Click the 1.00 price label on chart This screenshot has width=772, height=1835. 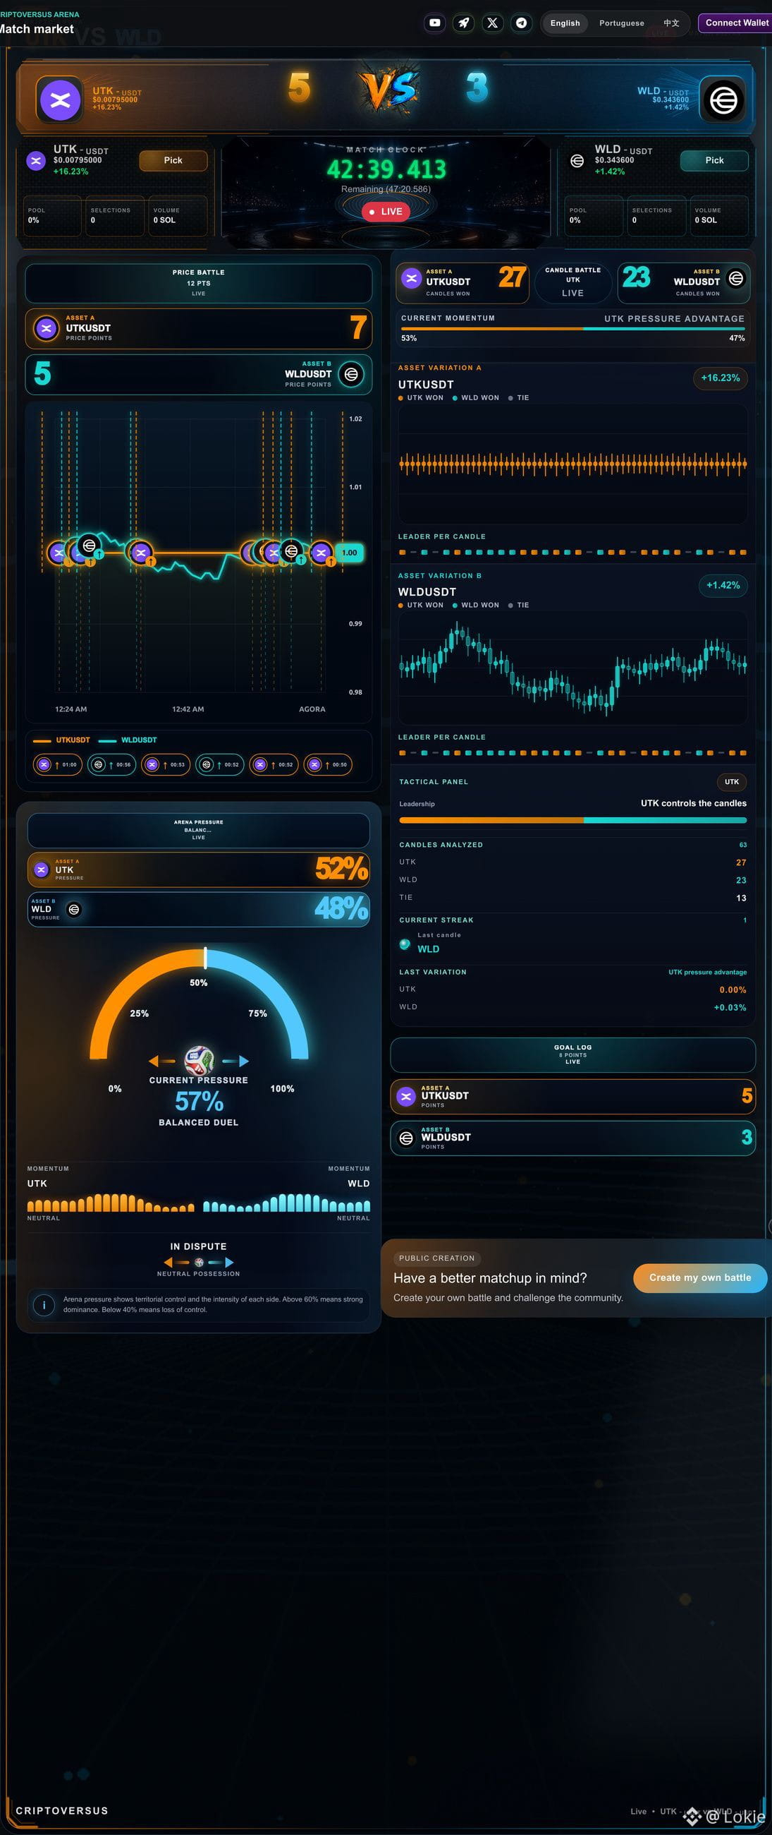pyautogui.click(x=350, y=553)
